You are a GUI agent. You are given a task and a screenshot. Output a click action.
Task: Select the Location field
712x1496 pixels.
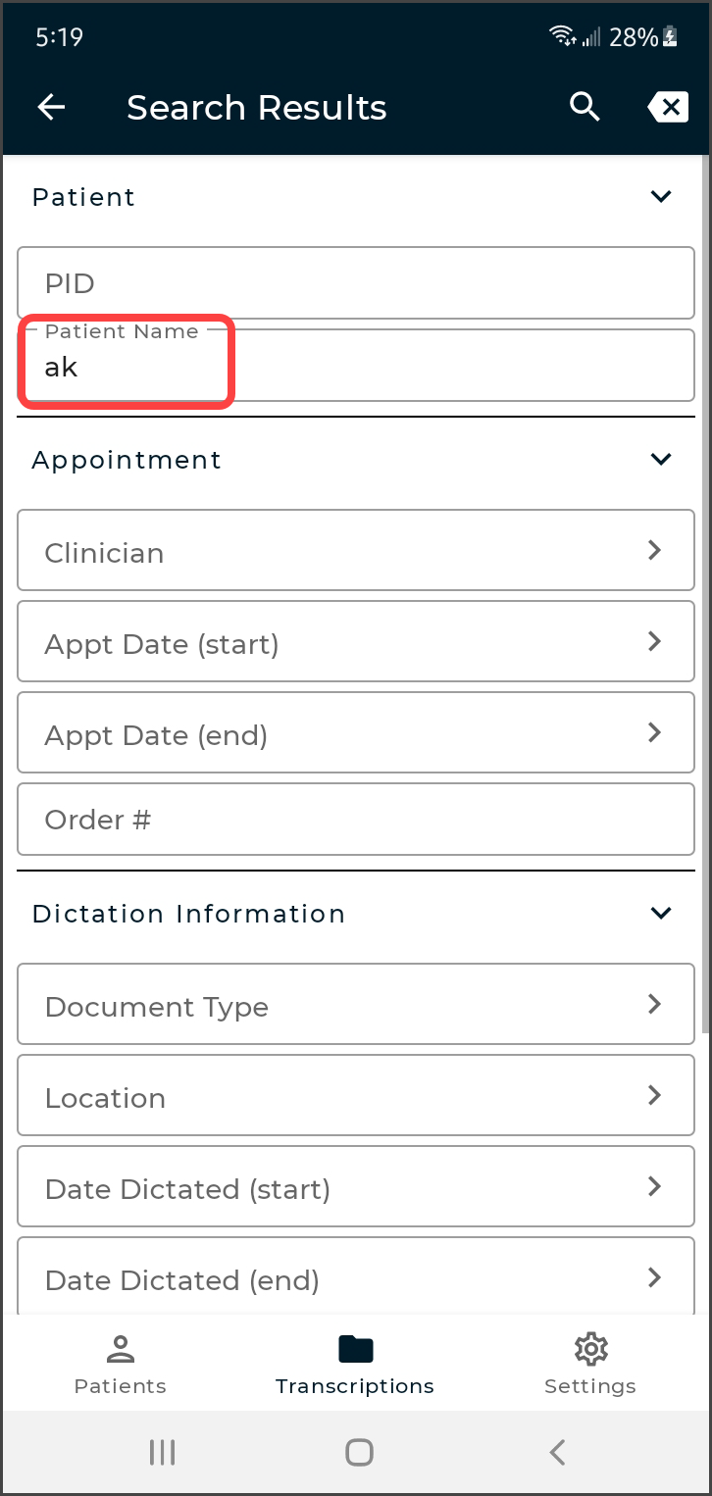(x=356, y=1096)
